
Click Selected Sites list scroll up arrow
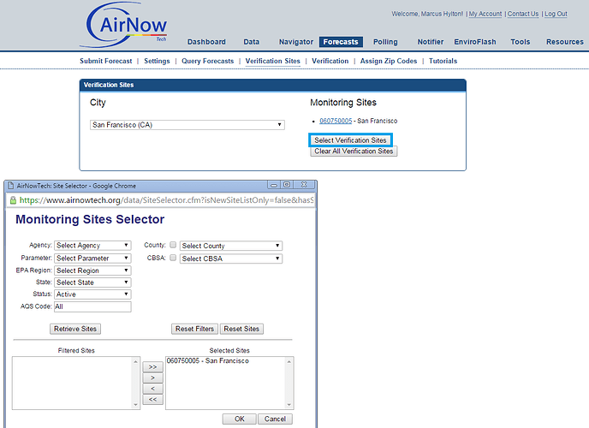tap(289, 361)
